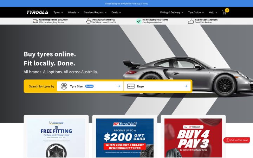Click 'Search for tyres by' label
This screenshot has width=253, height=158.
pos(41,86)
